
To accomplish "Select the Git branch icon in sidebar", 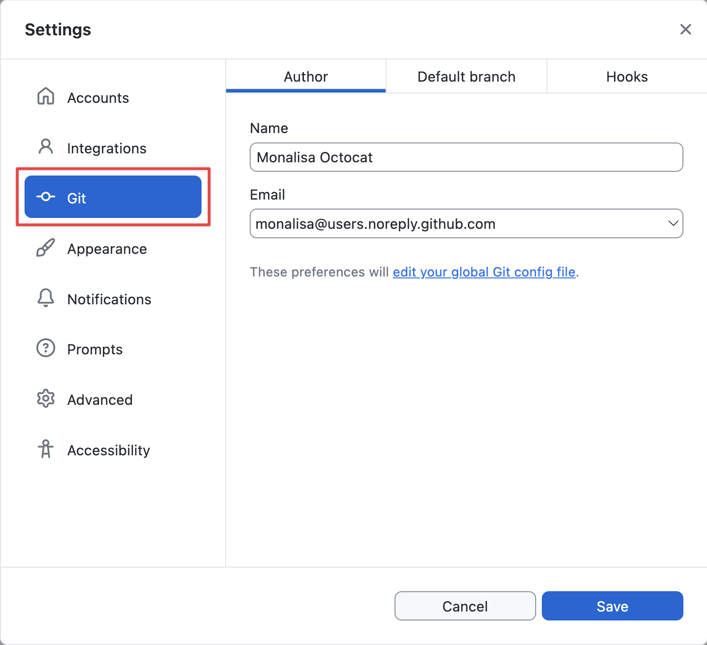I will 45,197.
